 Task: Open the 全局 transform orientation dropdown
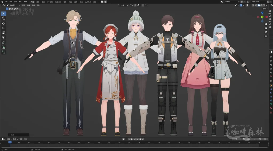[123, 5]
